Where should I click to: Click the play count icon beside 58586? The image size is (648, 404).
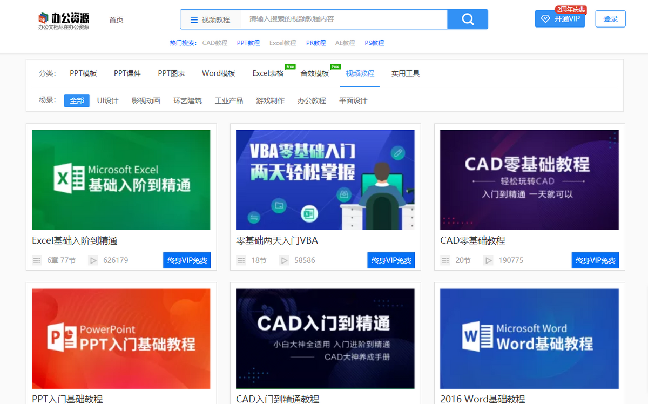click(284, 260)
